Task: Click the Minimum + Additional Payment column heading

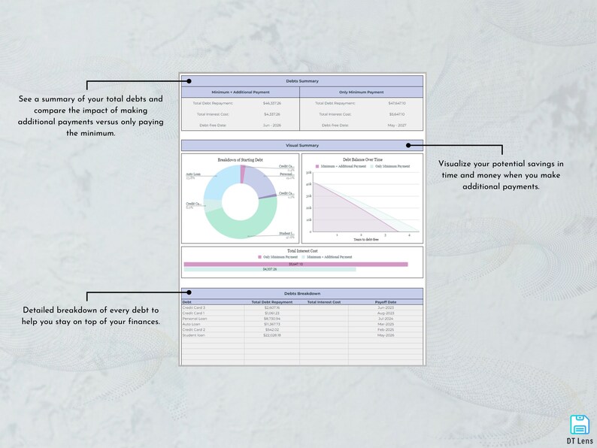Action: tap(241, 92)
